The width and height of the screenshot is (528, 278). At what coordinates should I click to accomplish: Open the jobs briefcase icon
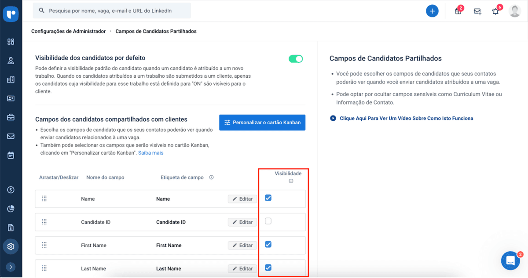(11, 117)
